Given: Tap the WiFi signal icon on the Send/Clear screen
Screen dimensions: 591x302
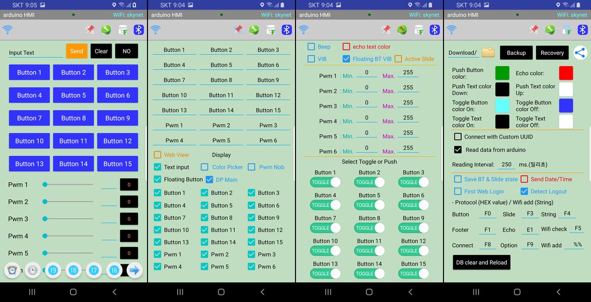Looking at the screenshot, I should (8, 30).
